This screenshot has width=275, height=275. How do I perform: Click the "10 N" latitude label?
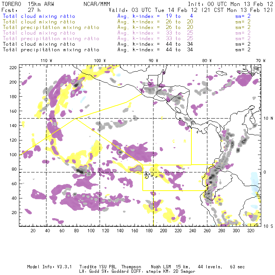[x=268, y=119]
